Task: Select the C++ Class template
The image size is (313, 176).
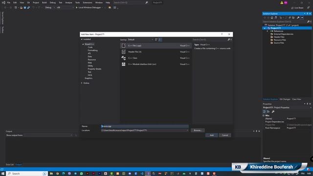Action: coord(156,58)
